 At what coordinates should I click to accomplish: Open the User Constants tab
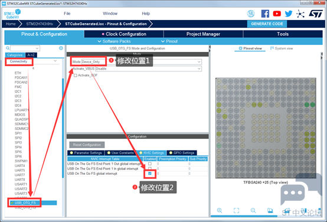[120, 153]
